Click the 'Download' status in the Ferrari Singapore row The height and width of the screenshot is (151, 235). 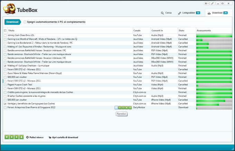pyautogui.click(x=183, y=107)
